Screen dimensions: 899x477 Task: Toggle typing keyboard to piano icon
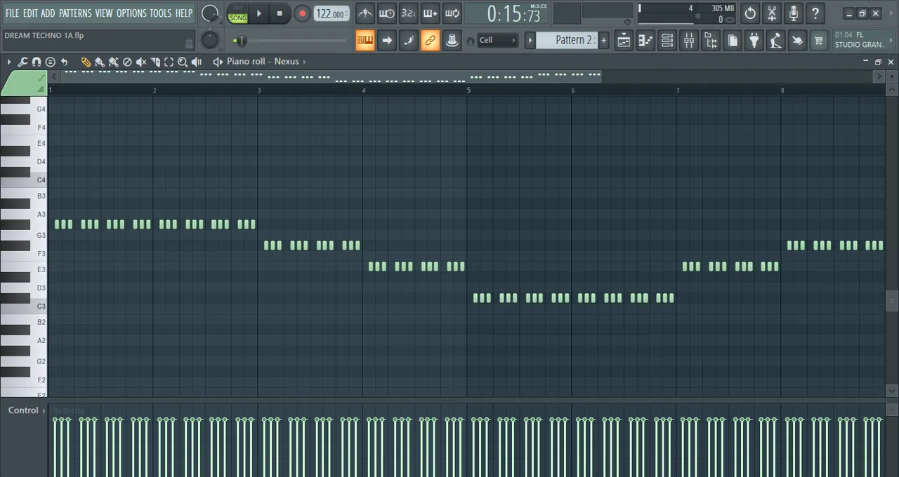click(365, 41)
